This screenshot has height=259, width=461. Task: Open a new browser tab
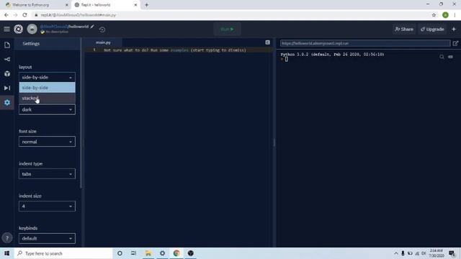pos(146,5)
